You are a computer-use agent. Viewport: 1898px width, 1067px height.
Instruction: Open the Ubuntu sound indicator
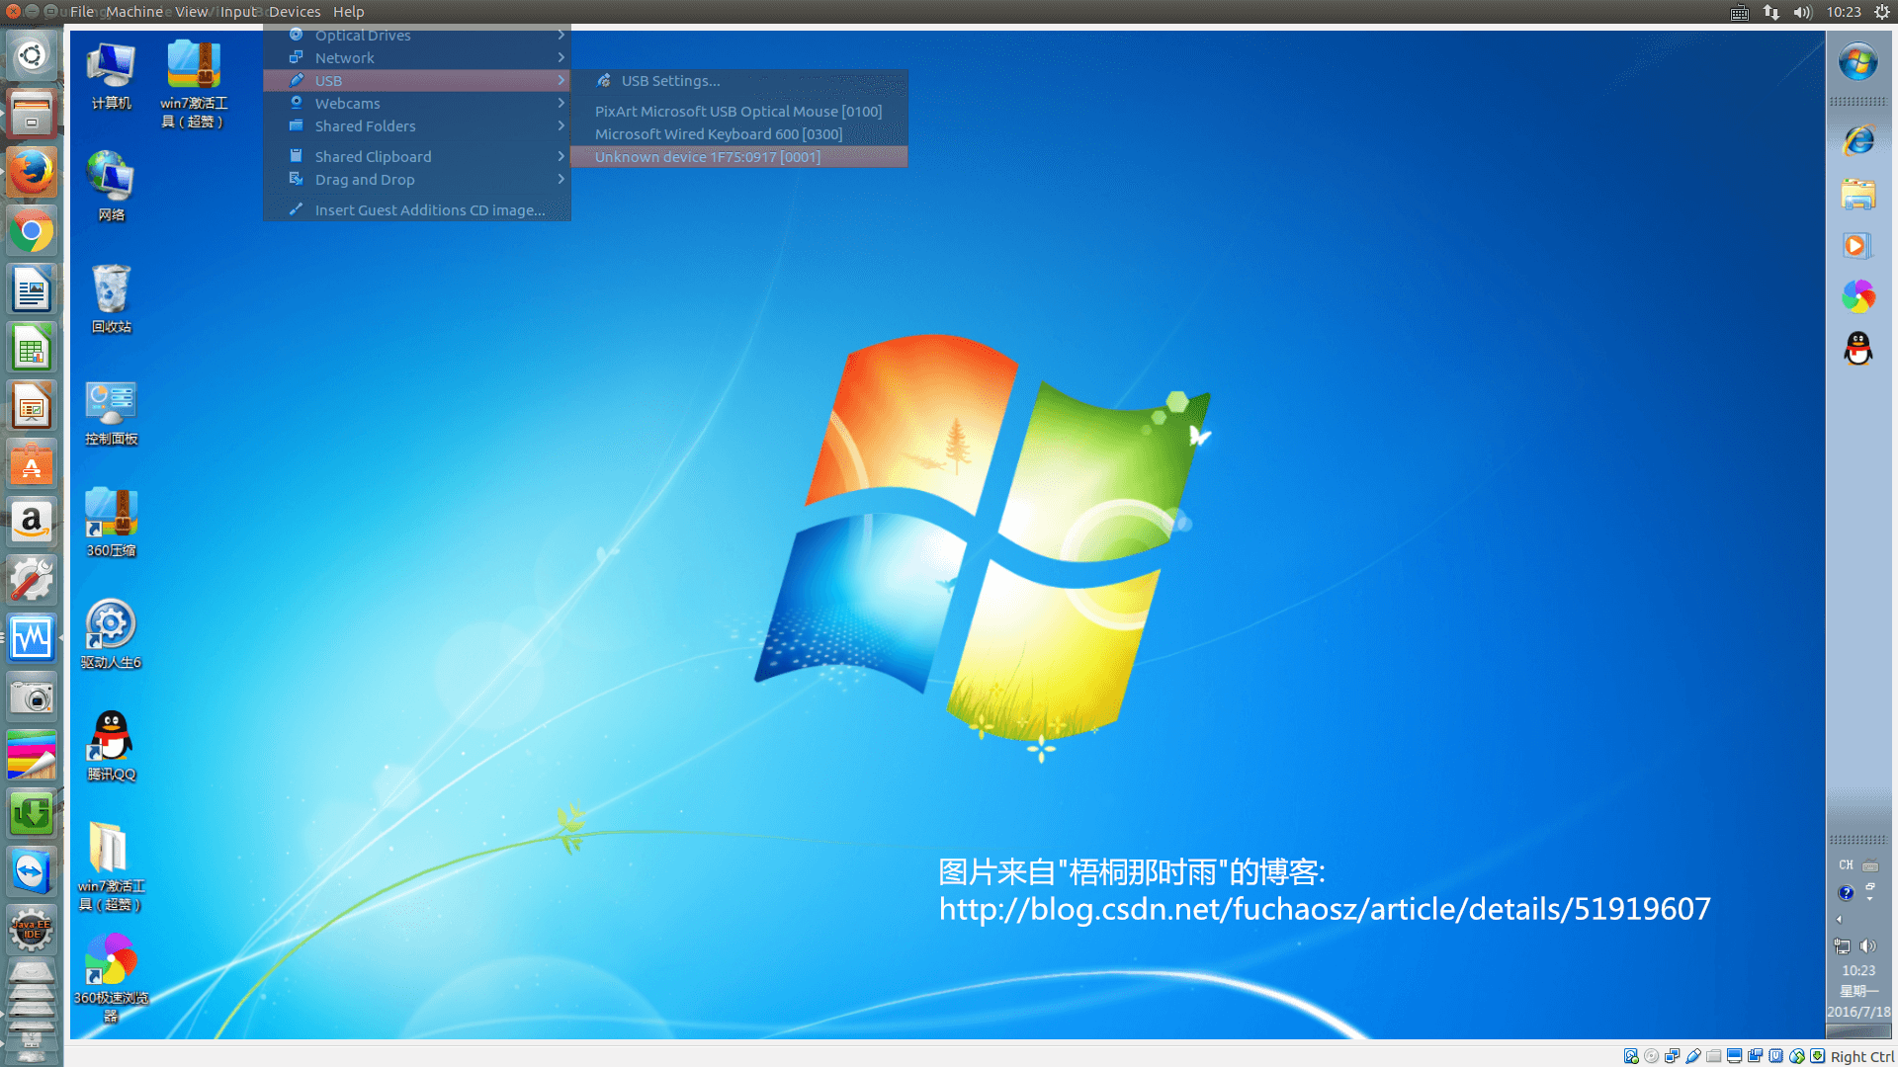pyautogui.click(x=1802, y=12)
